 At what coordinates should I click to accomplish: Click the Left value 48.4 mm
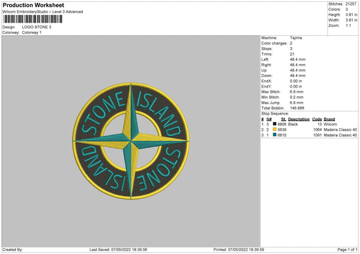click(298, 59)
